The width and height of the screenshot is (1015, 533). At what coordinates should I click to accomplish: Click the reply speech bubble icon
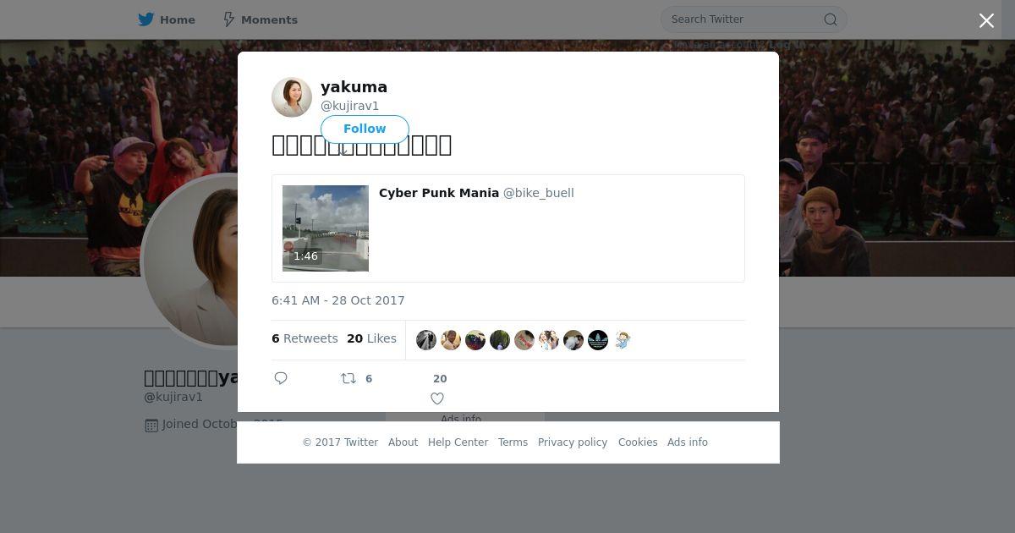(x=281, y=378)
